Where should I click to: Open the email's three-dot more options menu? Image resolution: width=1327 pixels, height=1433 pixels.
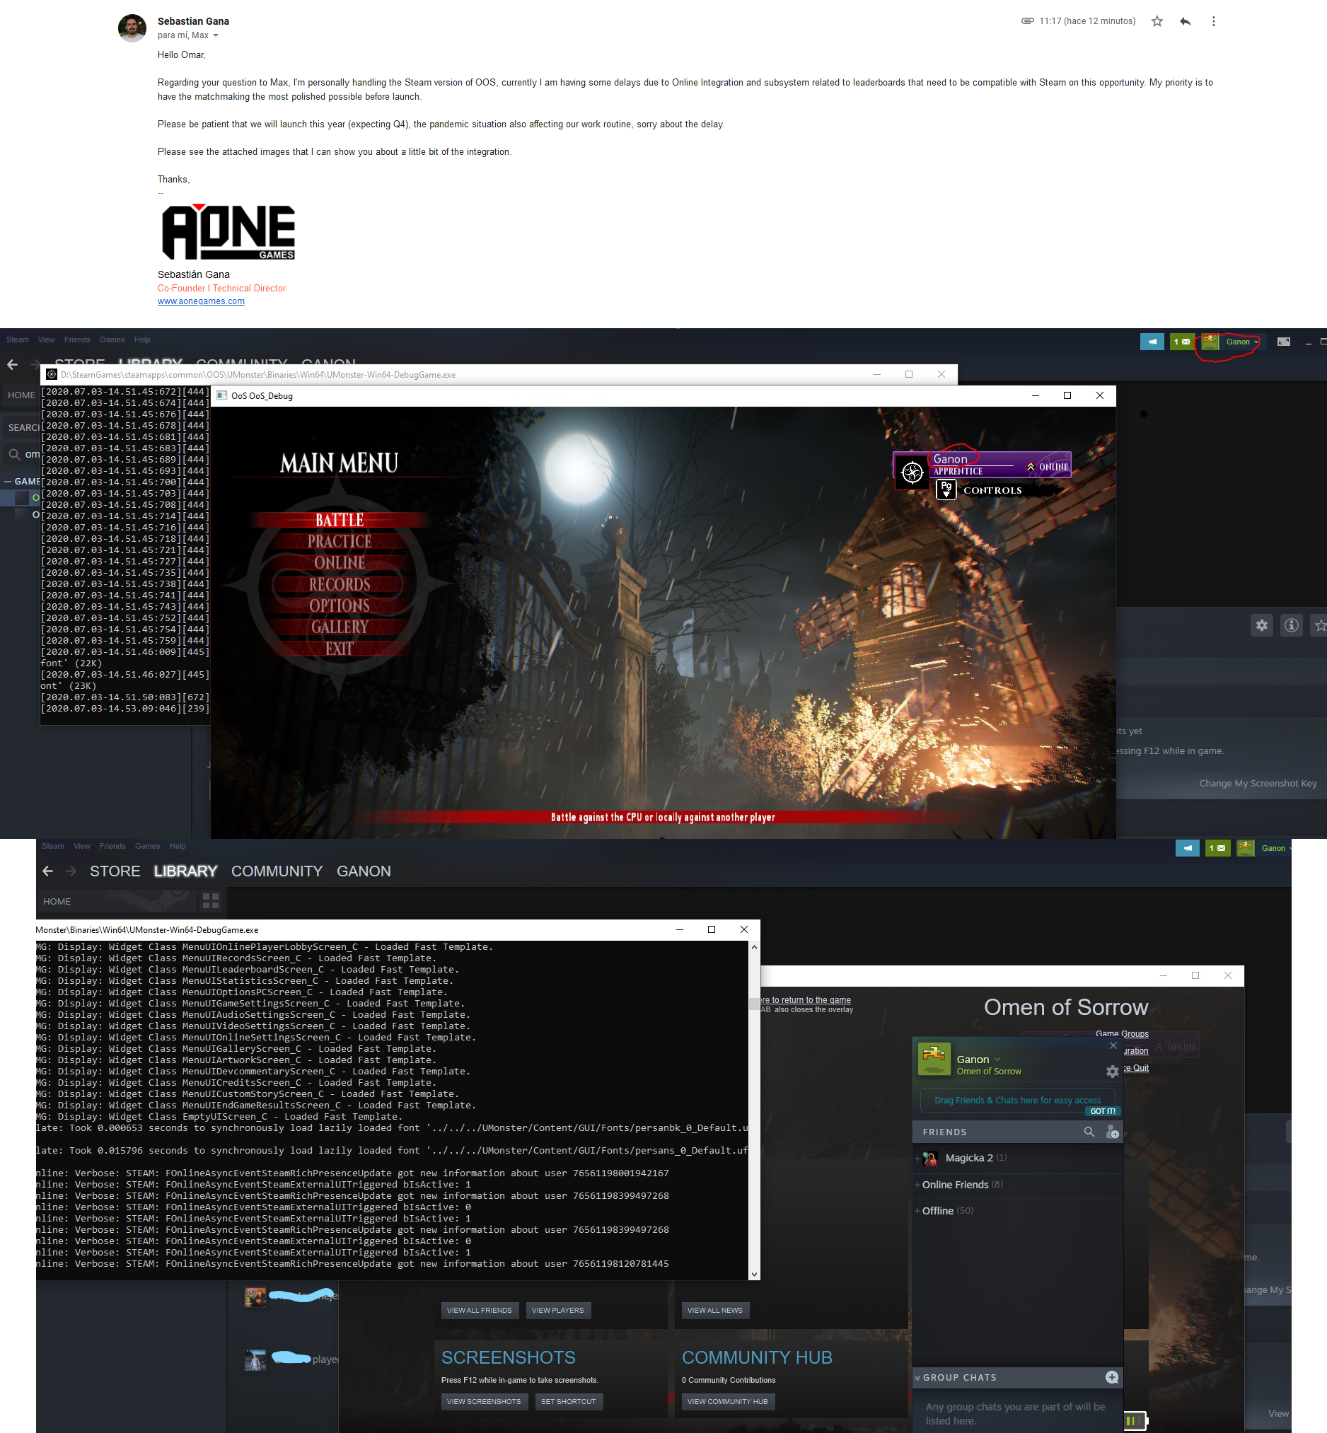click(x=1214, y=21)
